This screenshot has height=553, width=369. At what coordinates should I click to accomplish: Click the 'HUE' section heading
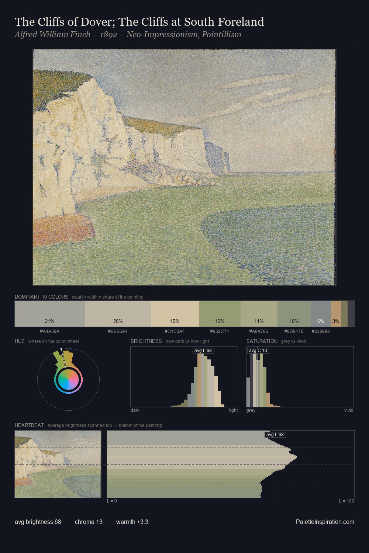click(x=20, y=341)
